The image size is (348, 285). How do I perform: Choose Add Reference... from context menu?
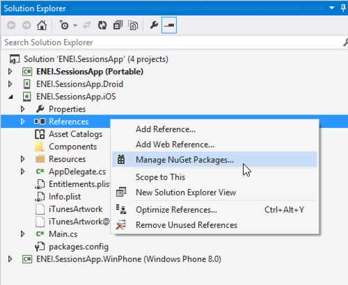point(214,129)
